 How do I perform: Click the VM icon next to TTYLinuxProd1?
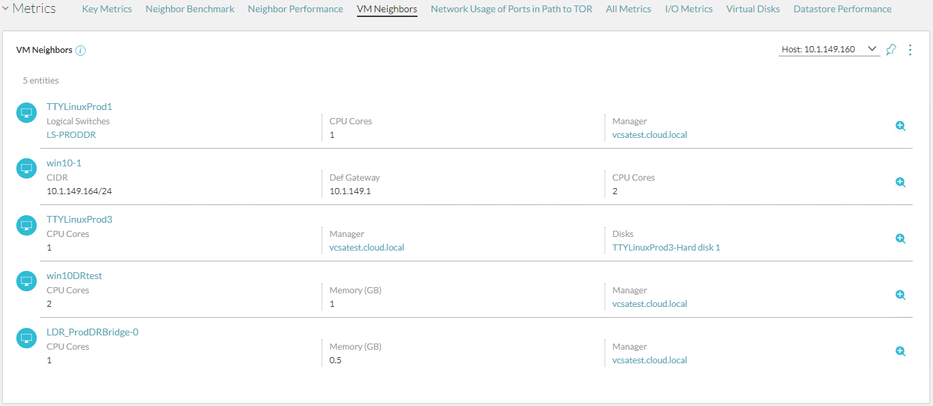tap(26, 112)
